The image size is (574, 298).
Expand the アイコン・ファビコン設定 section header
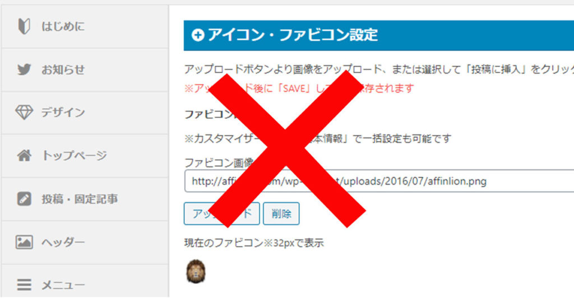pos(379,35)
